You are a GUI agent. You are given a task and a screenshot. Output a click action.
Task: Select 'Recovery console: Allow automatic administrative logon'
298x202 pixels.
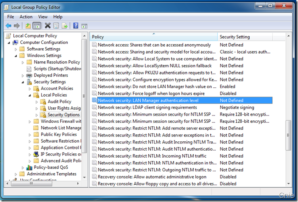click(x=152, y=177)
